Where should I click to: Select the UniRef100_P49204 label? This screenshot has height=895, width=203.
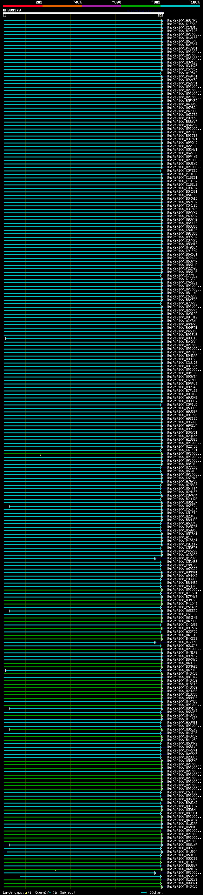click(x=182, y=216)
